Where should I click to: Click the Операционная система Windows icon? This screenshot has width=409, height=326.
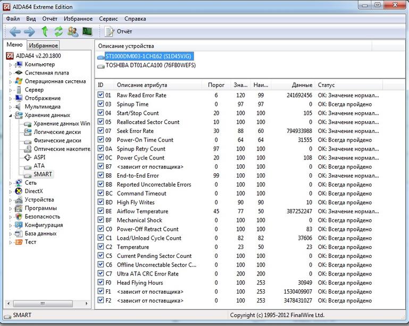pos(19,81)
